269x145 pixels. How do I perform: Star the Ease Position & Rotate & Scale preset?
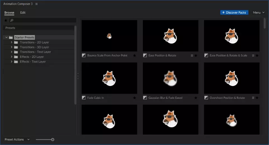click(257, 55)
